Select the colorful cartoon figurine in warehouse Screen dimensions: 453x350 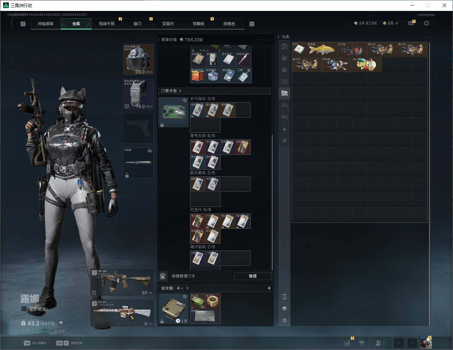click(x=367, y=65)
